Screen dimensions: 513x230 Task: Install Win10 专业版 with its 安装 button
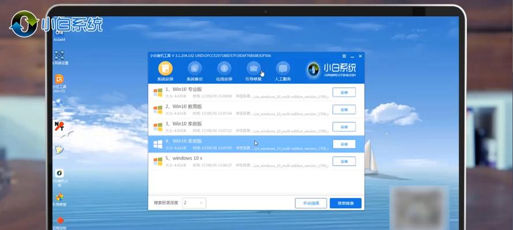tap(344, 92)
